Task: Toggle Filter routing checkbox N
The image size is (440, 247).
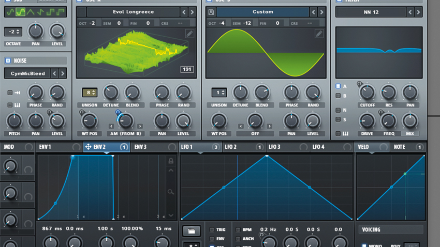Action: point(338,110)
